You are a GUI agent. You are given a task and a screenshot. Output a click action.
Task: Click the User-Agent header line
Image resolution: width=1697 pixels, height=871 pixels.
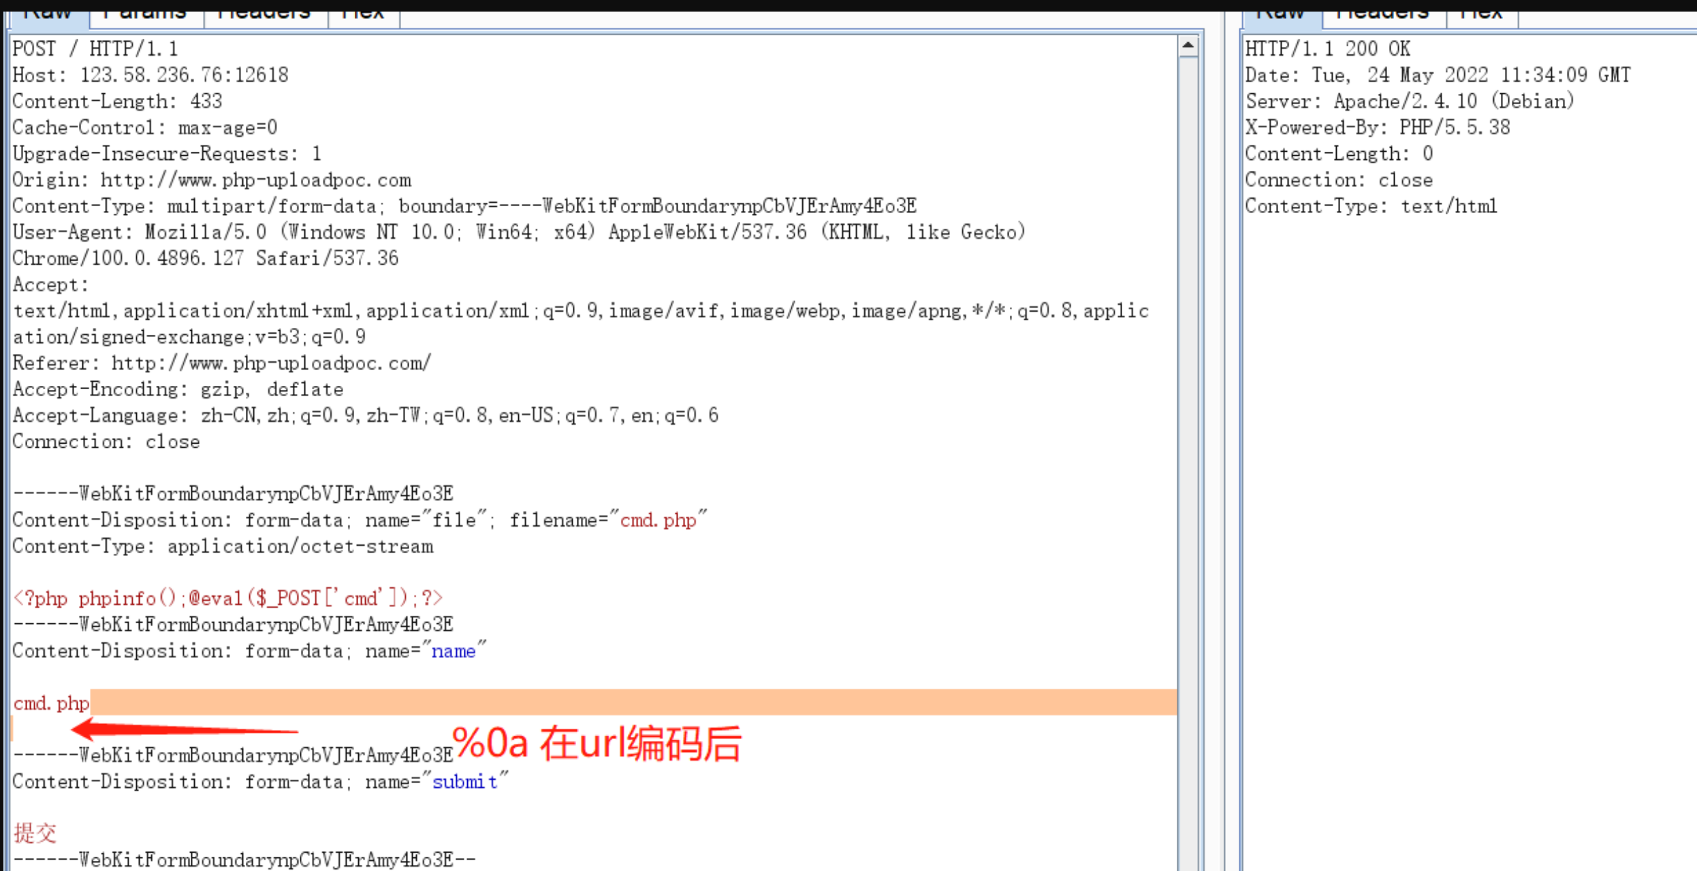(x=519, y=232)
